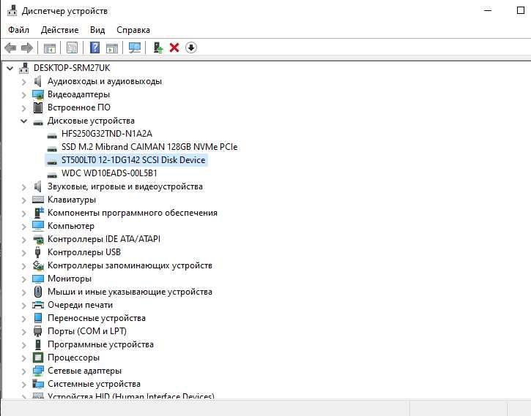531x416 pixels.
Task: Open the Вид menu
Action: pyautogui.click(x=97, y=30)
